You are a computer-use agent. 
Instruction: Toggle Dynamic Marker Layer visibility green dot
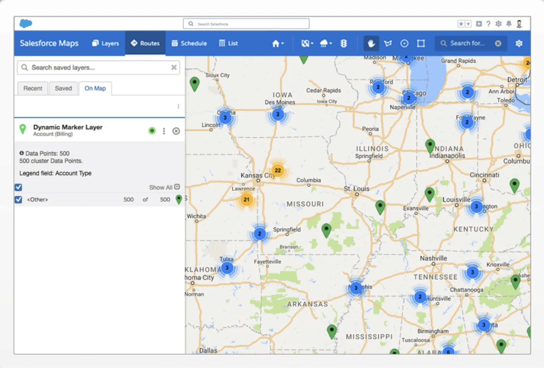pyautogui.click(x=152, y=131)
